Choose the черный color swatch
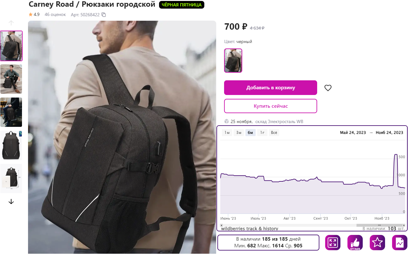Screen dimensions: 408x255 [x=233, y=61]
